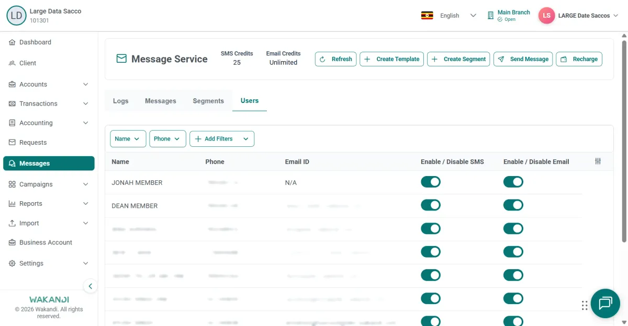The height and width of the screenshot is (326, 628).
Task: Switch to the Logs tab
Action: coord(120,101)
